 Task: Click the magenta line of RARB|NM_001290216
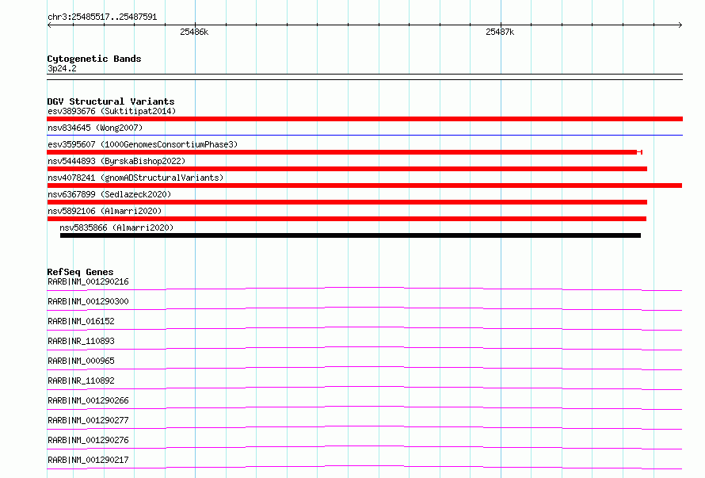(x=364, y=289)
